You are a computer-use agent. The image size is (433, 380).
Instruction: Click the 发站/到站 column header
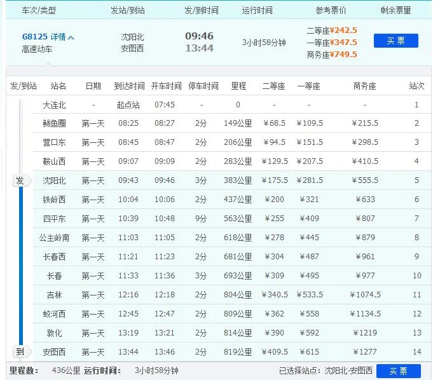(128, 11)
